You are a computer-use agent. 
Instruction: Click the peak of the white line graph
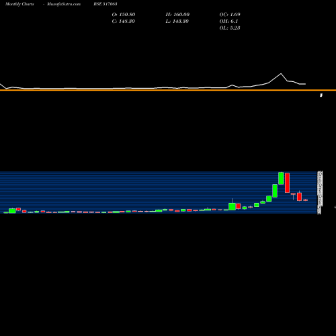pyautogui.click(x=281, y=73)
